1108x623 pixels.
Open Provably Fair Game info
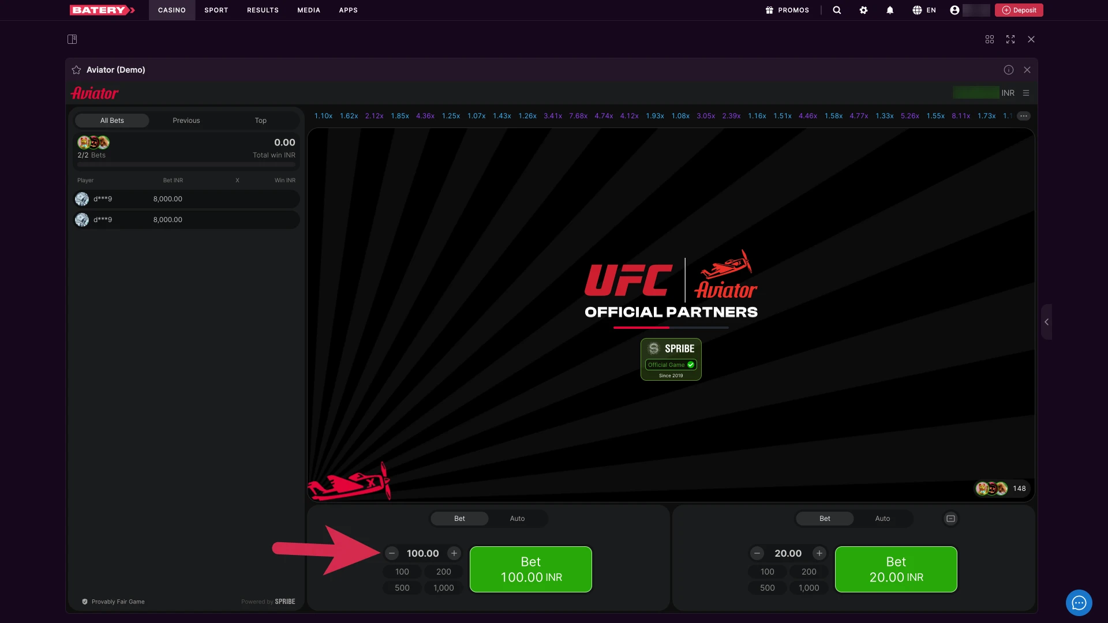click(x=113, y=602)
